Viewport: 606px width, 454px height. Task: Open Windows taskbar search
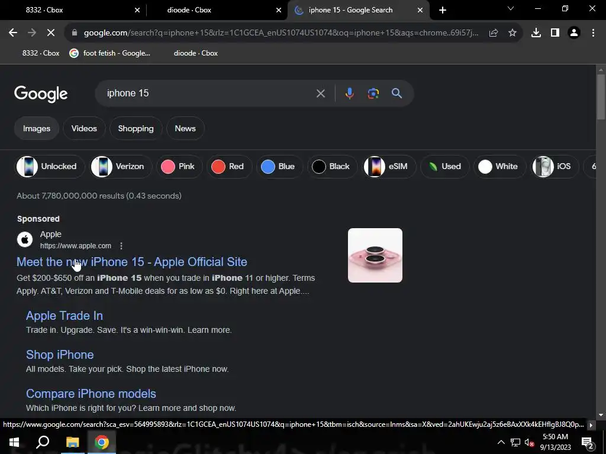(x=43, y=442)
